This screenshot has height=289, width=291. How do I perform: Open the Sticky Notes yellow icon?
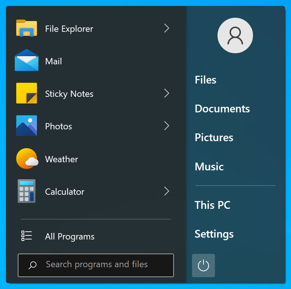point(27,93)
